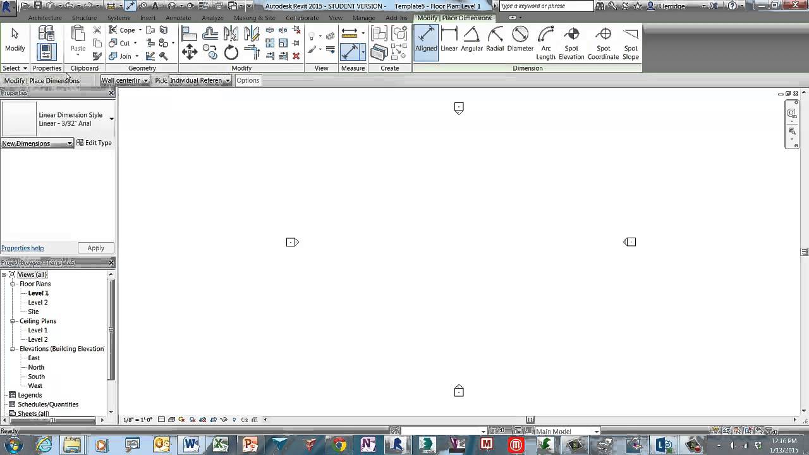Click the red Delete icon in Modify panel
This screenshot has height=455, width=809.
click(x=296, y=56)
